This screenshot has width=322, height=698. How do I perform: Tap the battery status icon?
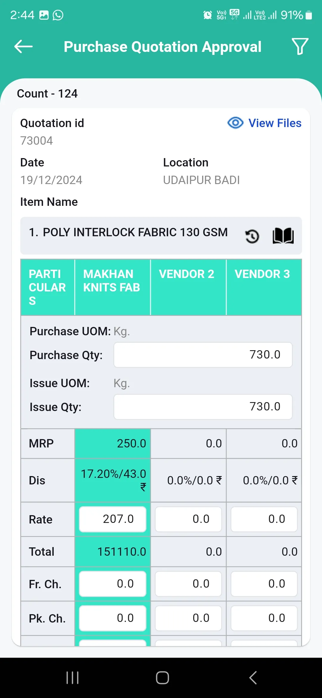click(x=309, y=15)
